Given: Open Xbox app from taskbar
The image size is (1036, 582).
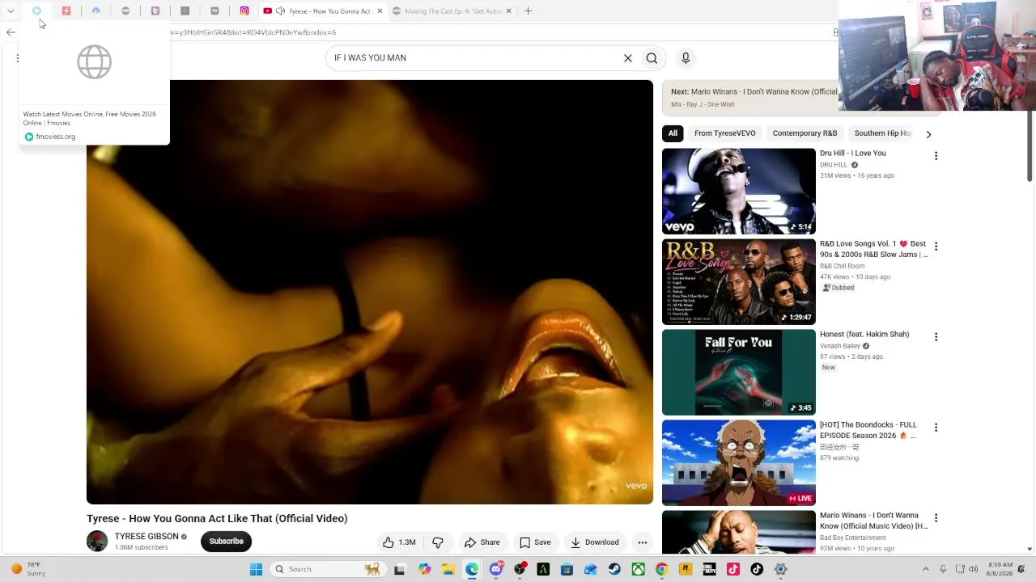Looking at the screenshot, I should (x=639, y=570).
